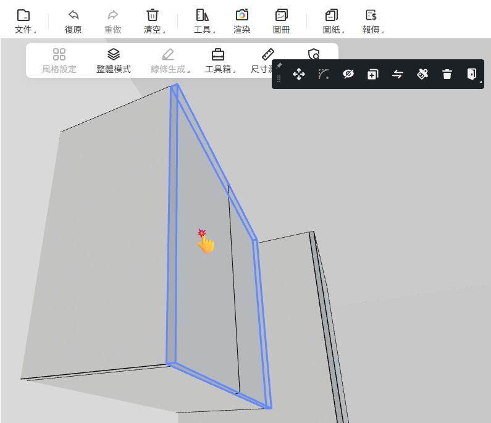Select the 尺寸 ruler measurement tool
491x423 pixels.
[267, 61]
